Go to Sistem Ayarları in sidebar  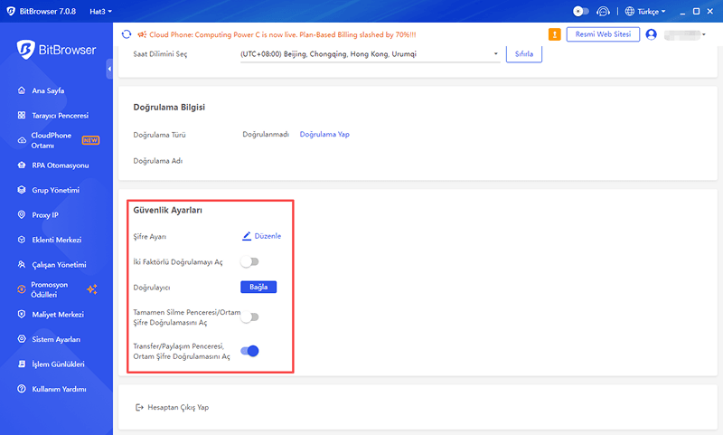point(56,339)
